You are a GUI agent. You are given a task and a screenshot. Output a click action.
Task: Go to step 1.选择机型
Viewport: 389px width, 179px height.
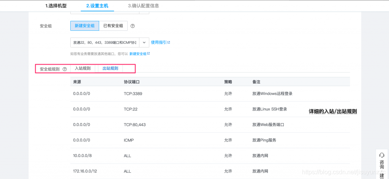tap(56, 6)
